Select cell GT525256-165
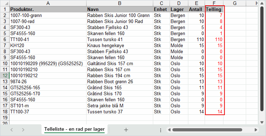Viewport: 266px width, 136px height. [x=48, y=87]
